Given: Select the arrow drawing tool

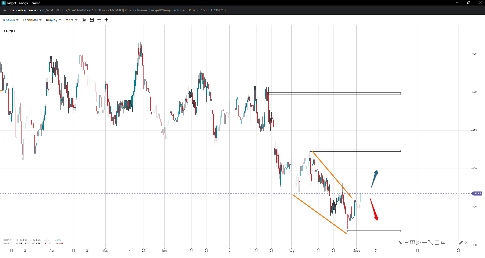Looking at the screenshot, I should point(400,243).
